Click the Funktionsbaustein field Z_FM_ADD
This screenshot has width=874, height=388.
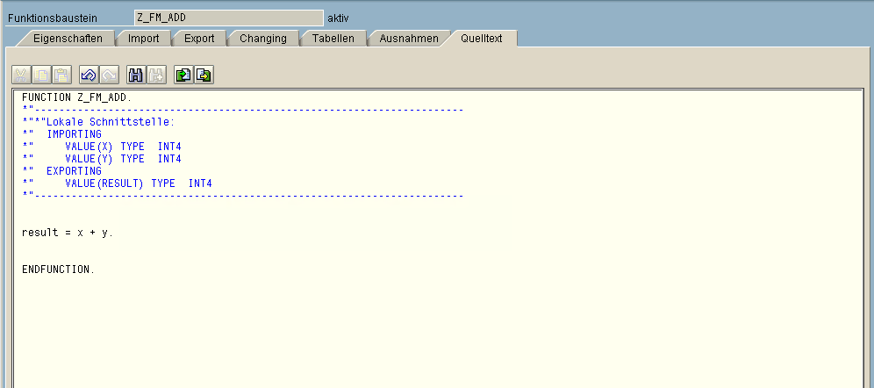tap(228, 18)
